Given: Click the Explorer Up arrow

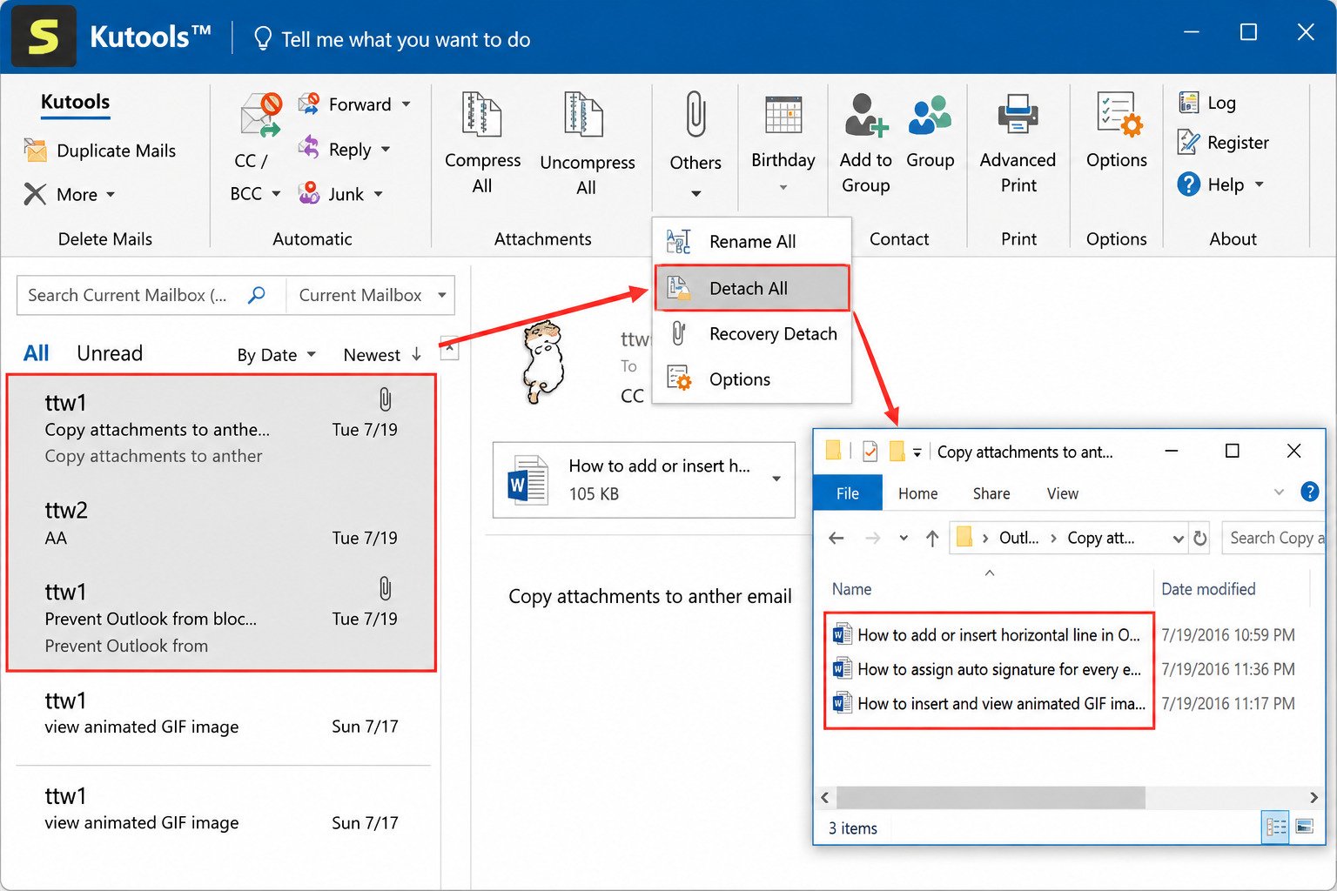Looking at the screenshot, I should pos(932,539).
